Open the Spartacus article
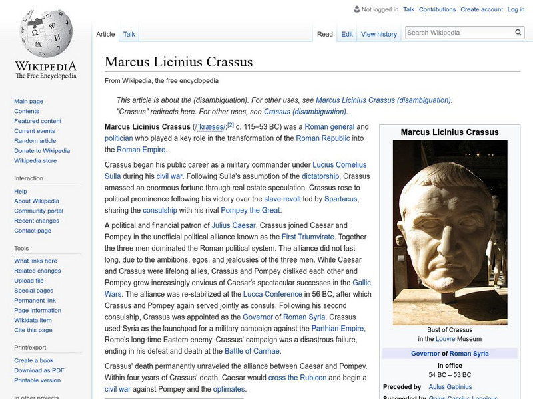Image resolution: width=533 pixels, height=399 pixels. click(341, 199)
